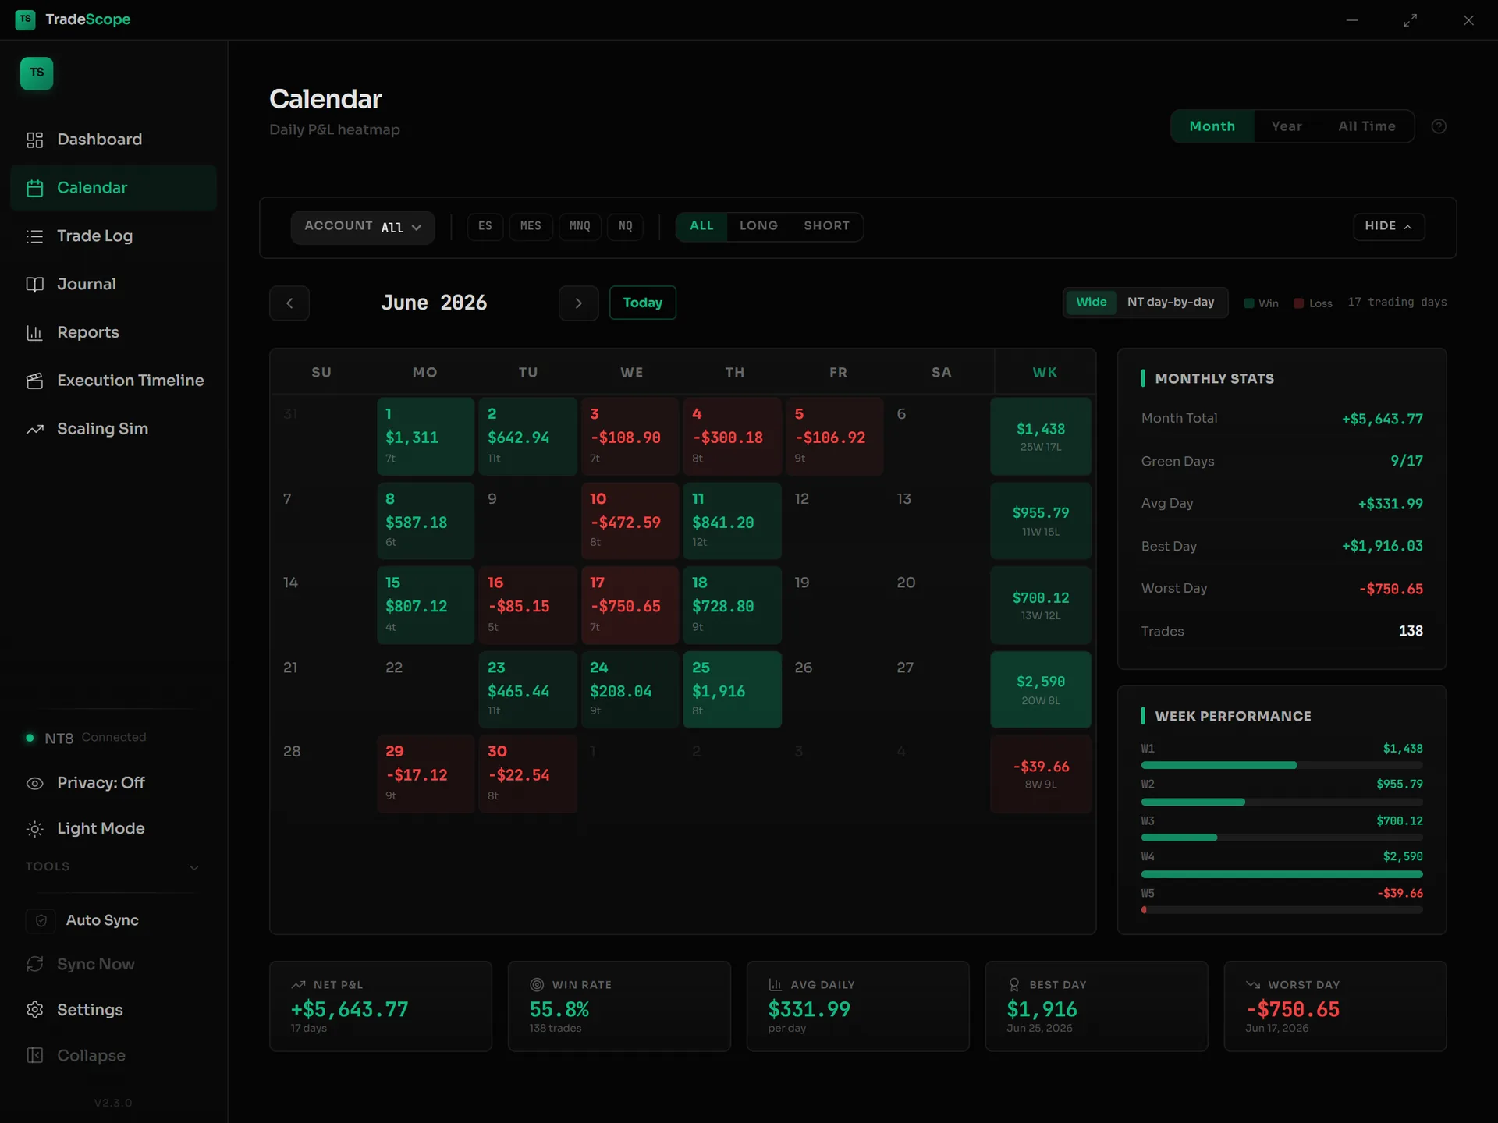Viewport: 1498px width, 1123px height.
Task: Click the Auto Sync shield icon
Action: [41, 921]
